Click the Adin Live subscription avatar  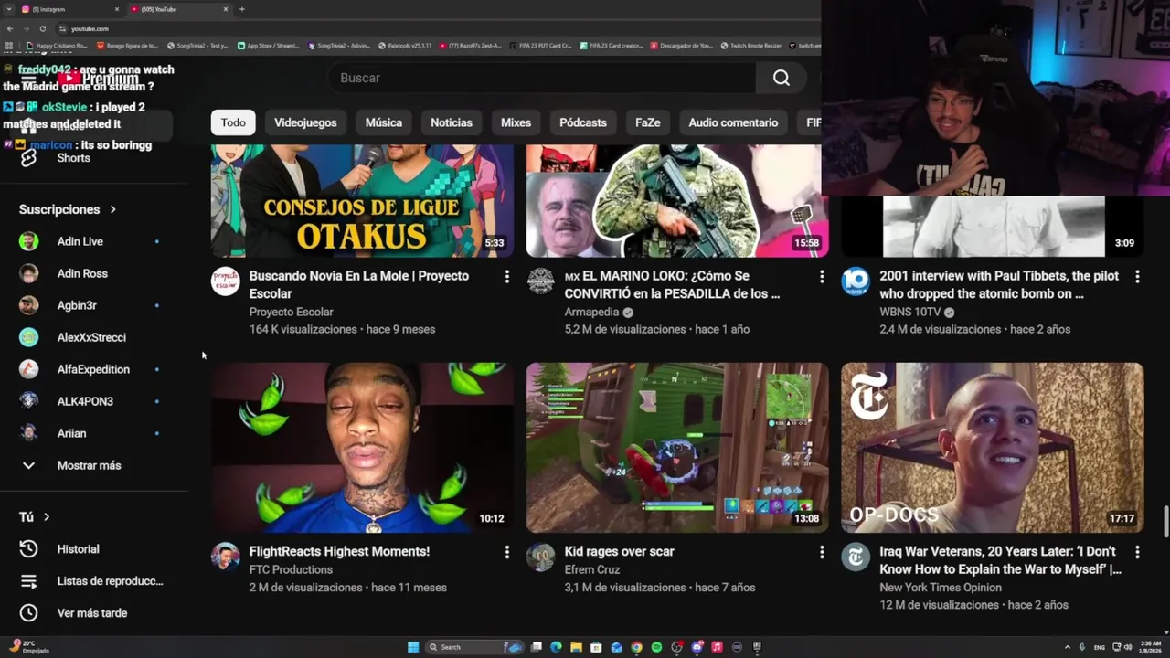tap(29, 241)
